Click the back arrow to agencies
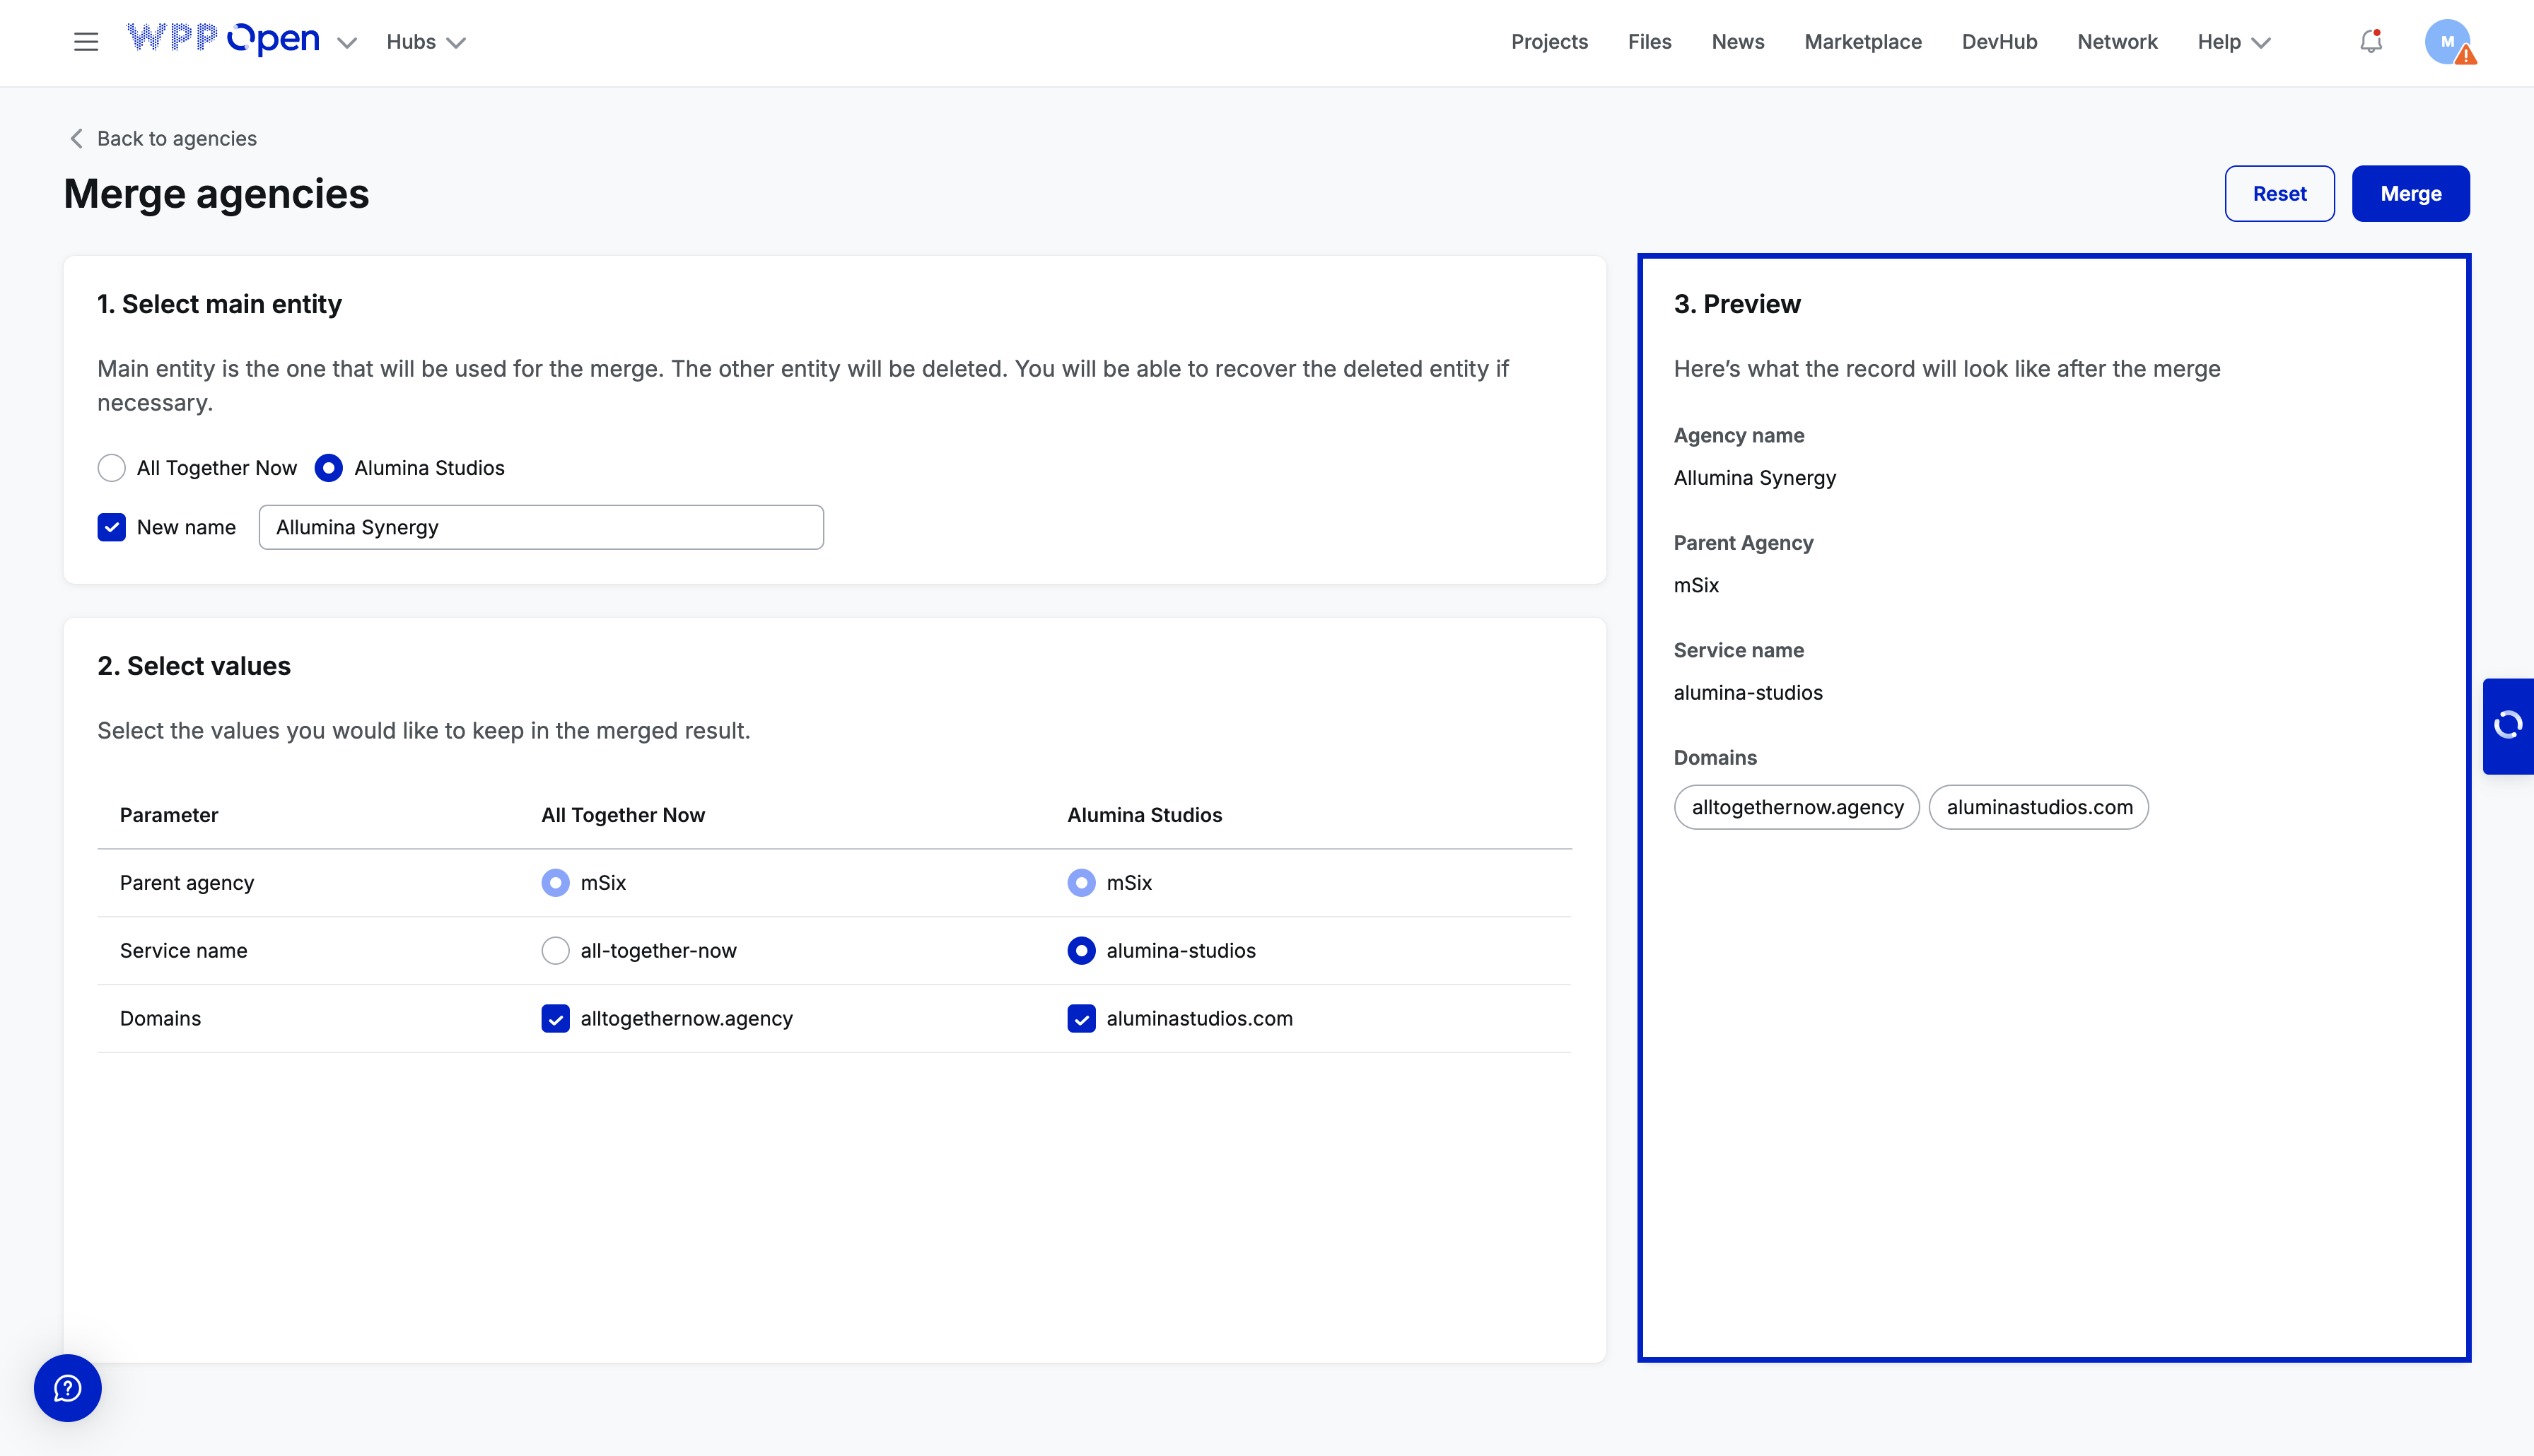Image resolution: width=2534 pixels, height=1456 pixels. click(77, 139)
